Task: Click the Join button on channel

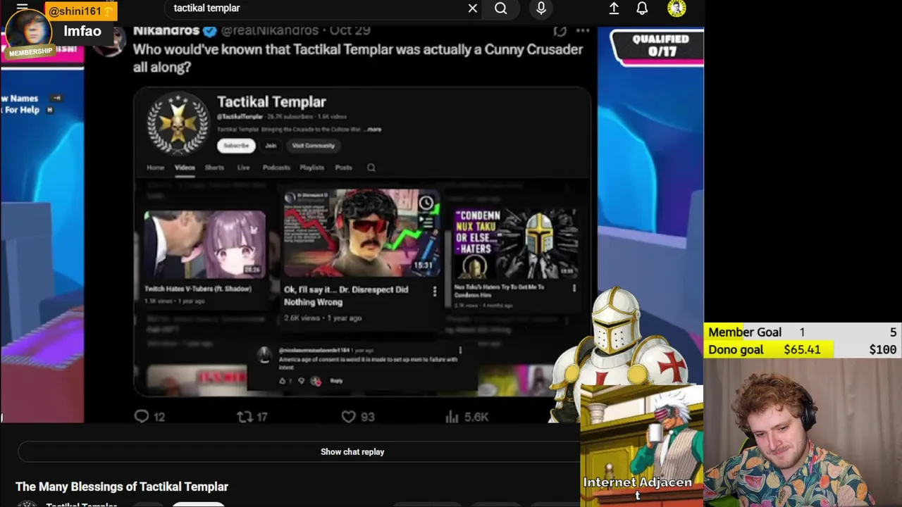Action: tap(271, 146)
